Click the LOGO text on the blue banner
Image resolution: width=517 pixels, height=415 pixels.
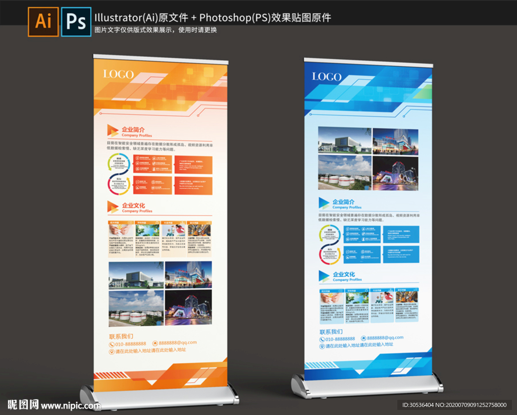coord(327,77)
